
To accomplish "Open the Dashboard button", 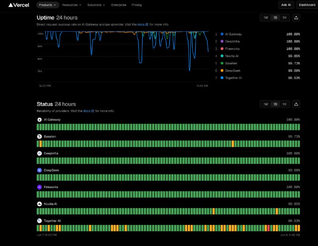I will 307,5.
